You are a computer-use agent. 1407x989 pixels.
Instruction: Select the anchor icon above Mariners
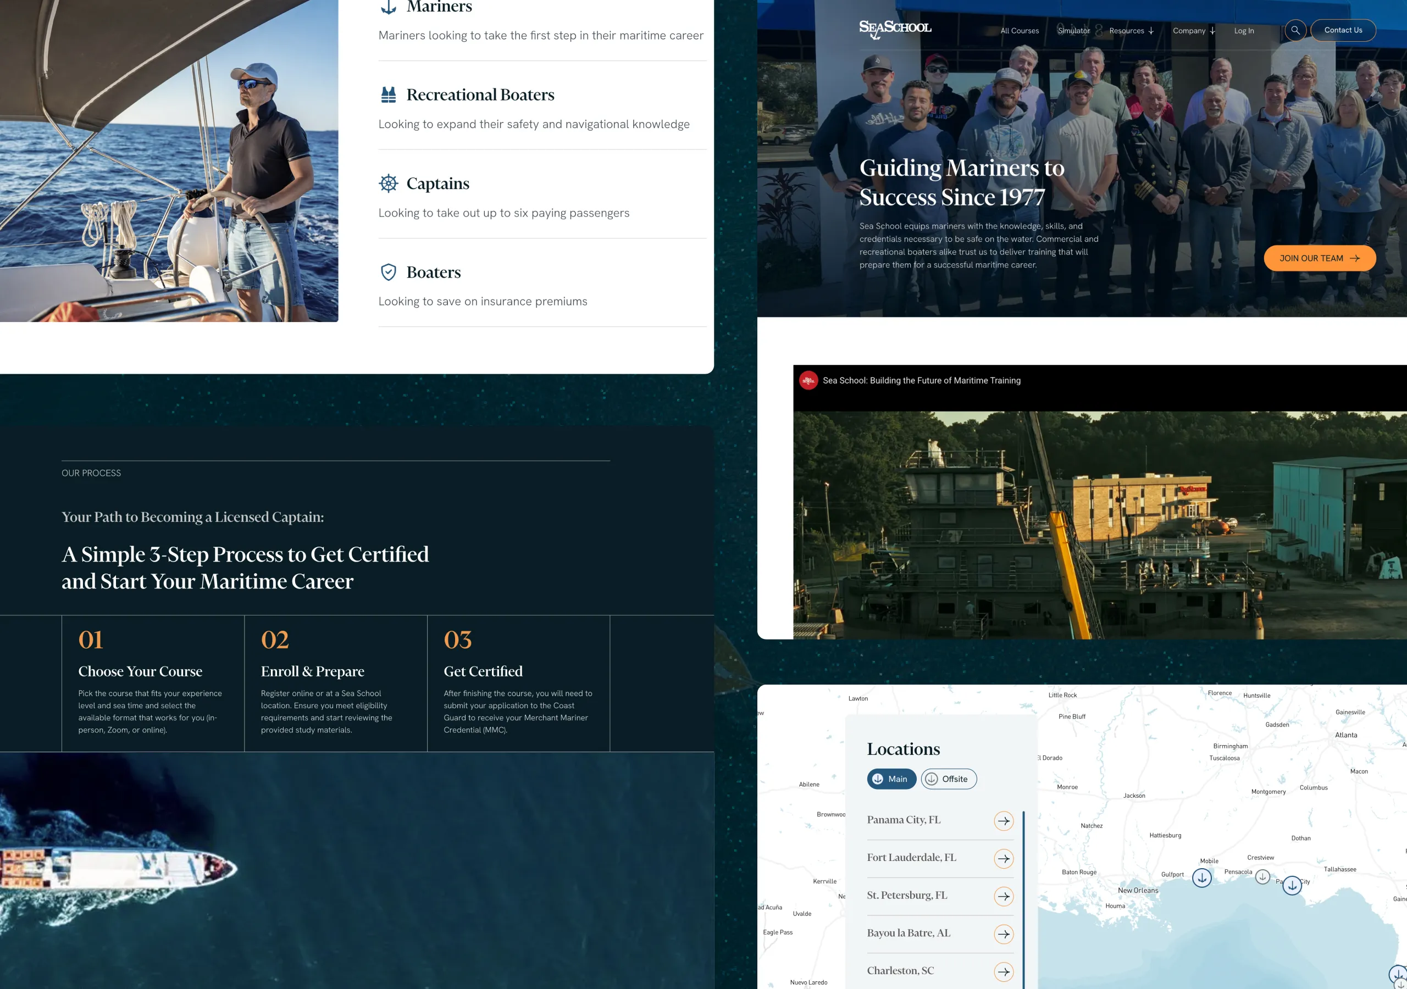pos(388,7)
